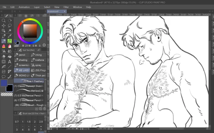Select the Correct line tool
The image size is (214, 133).
coord(9,77)
